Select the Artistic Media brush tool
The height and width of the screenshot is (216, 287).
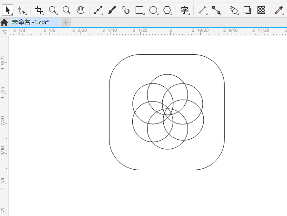coord(112,10)
